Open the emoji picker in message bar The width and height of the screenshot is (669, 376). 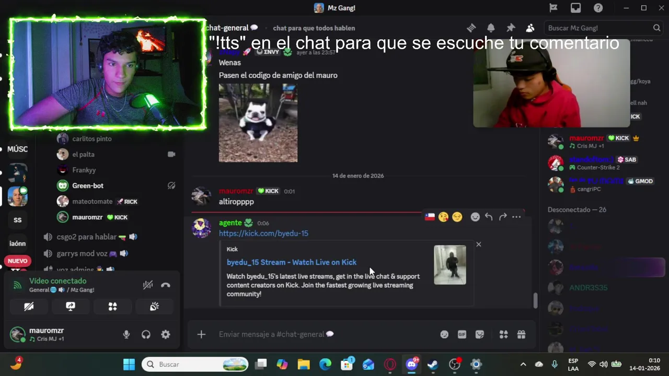[444, 334]
